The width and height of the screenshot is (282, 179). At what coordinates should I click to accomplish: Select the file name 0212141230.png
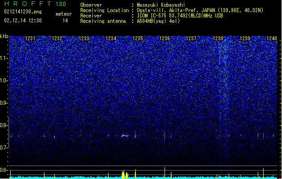(x=23, y=12)
